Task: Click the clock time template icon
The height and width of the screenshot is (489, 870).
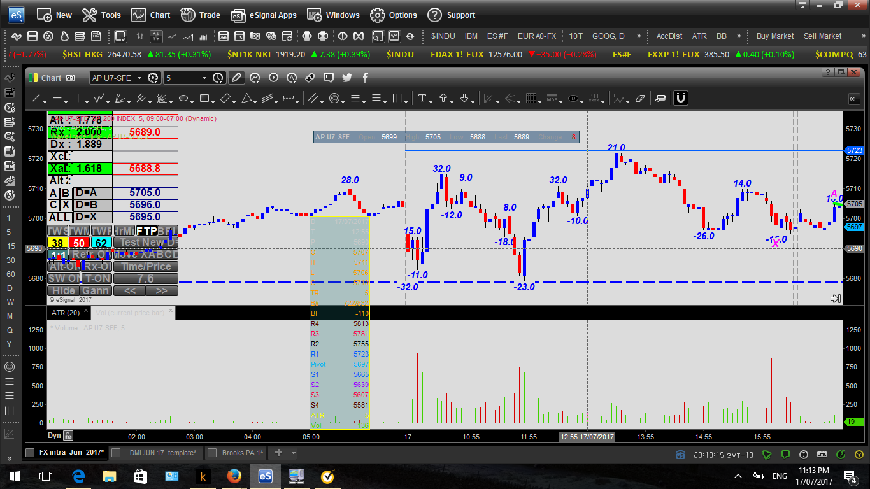Action: [x=218, y=78]
